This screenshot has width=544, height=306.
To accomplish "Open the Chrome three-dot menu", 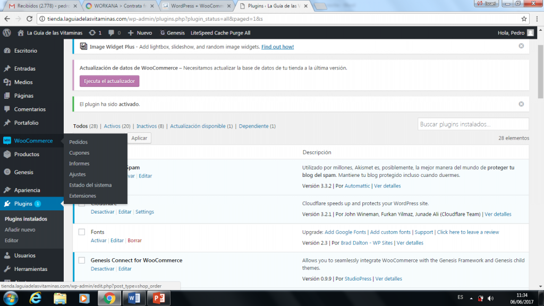I will click(537, 19).
